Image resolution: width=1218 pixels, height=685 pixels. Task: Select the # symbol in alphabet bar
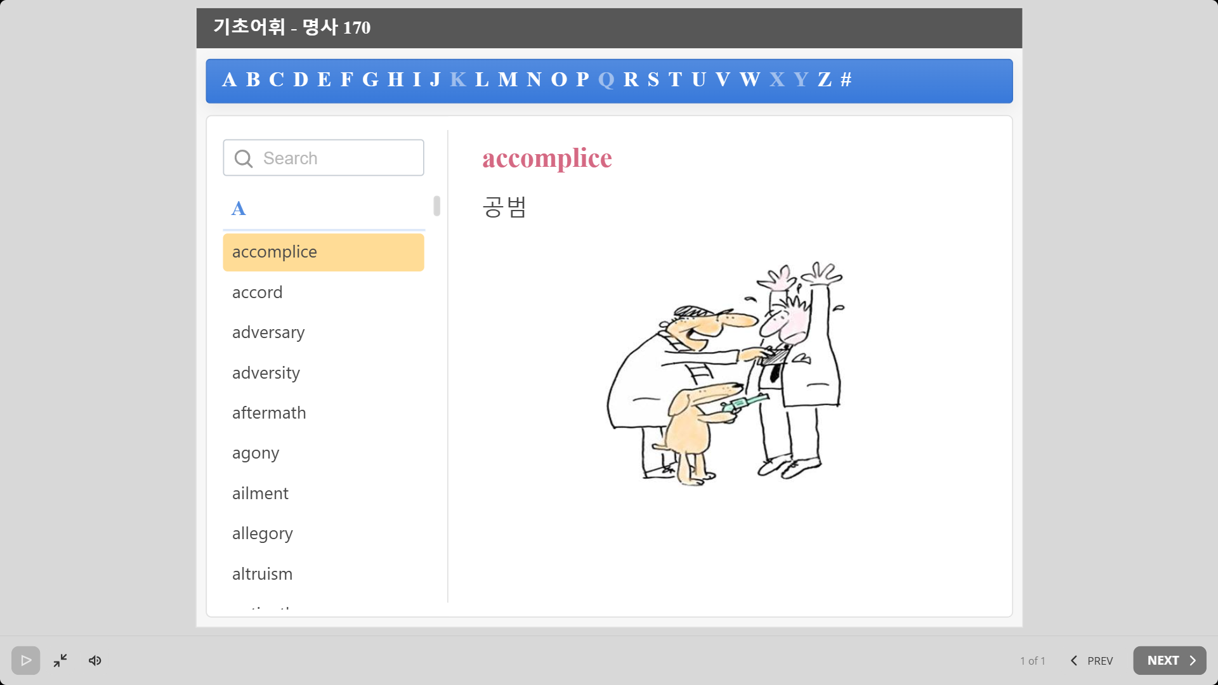click(846, 80)
